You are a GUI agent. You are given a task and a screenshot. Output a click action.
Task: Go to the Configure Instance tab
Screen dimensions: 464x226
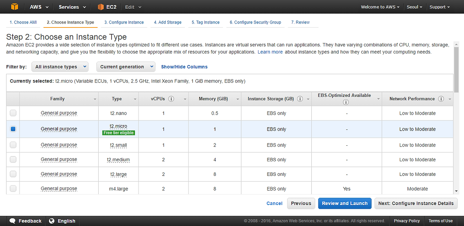click(124, 22)
